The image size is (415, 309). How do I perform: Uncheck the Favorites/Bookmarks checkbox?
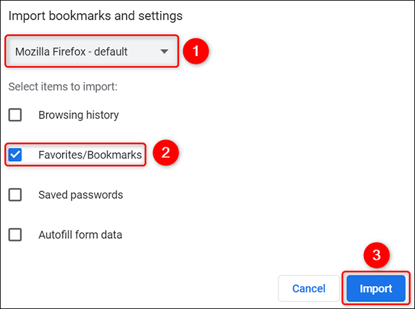click(15, 155)
